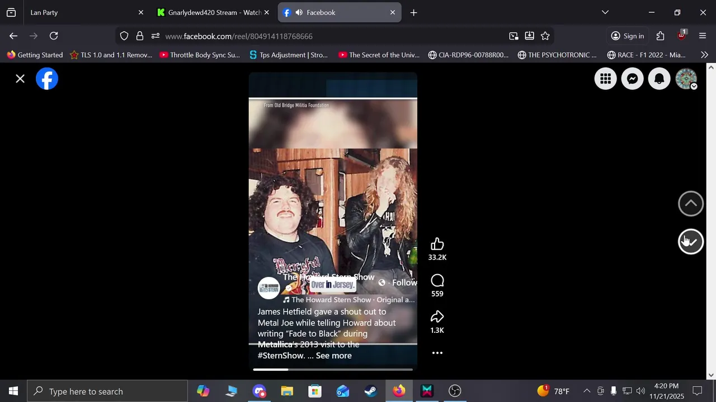Viewport: 716px width, 402px height.
Task: Click the page scrollbar down arrow
Action: 711,375
